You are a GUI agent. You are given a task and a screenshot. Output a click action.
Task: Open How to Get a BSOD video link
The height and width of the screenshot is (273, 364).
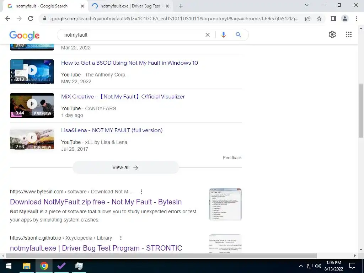coord(129,63)
